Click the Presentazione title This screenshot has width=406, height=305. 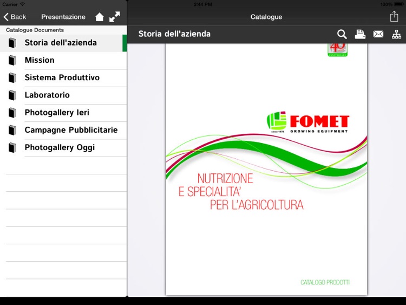(63, 17)
